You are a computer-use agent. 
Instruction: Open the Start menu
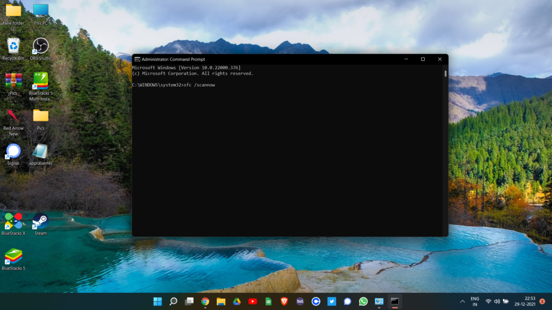point(158,302)
